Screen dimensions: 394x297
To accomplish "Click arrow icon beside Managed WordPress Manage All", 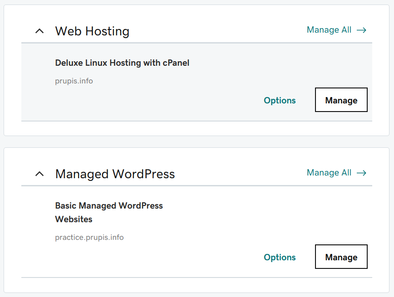I will coord(362,173).
